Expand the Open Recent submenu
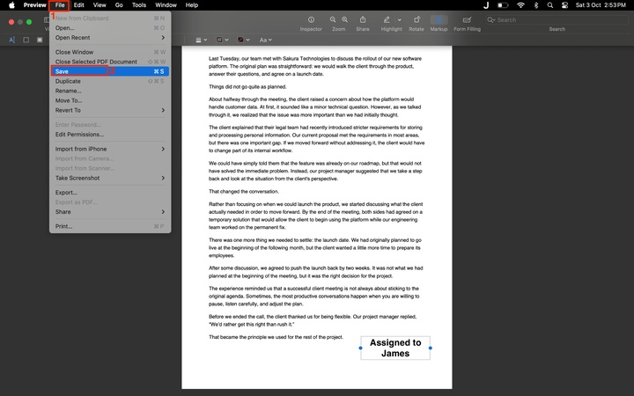634x396 pixels. click(109, 38)
